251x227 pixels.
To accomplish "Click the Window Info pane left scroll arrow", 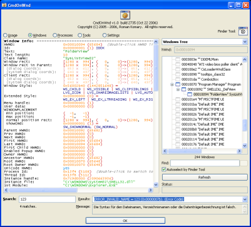I will [6, 190].
